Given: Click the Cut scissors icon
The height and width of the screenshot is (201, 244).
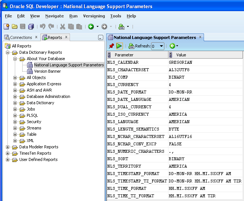Looking at the screenshot, I should pyautogui.click(x=63, y=26).
